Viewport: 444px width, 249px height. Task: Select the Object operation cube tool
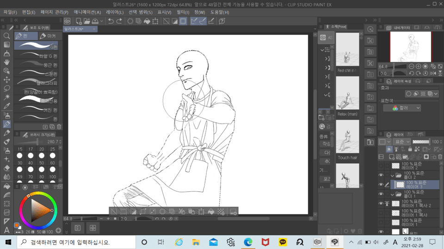[6, 71]
